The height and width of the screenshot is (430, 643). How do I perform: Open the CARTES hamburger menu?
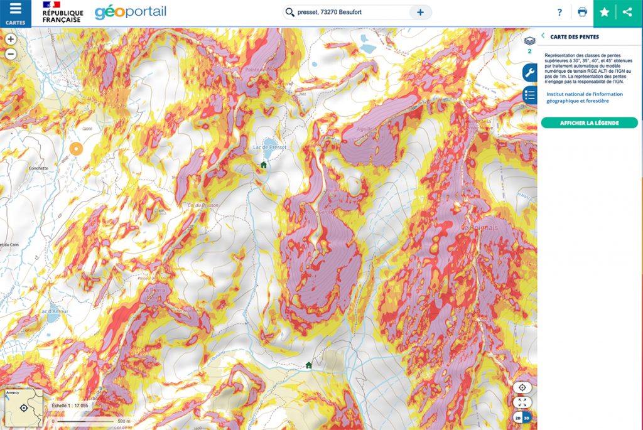pos(15,13)
